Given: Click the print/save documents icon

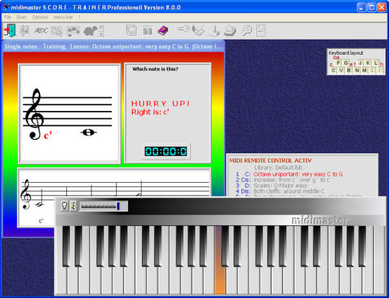Looking at the screenshot, I should coord(132,31).
